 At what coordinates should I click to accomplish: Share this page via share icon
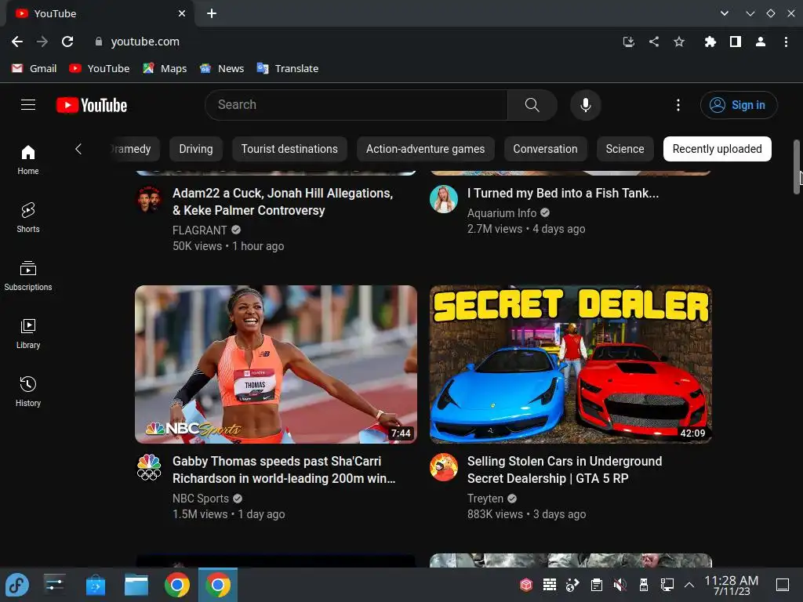click(x=654, y=42)
